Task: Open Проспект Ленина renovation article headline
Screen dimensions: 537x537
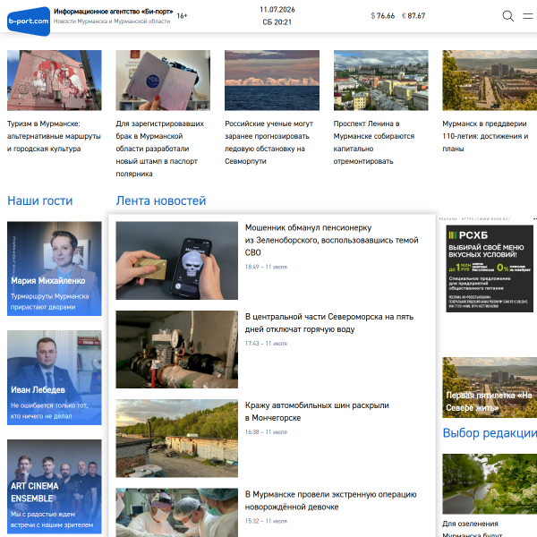Action: click(374, 142)
